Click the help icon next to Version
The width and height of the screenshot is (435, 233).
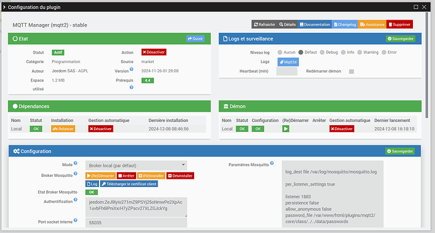[x=132, y=69]
